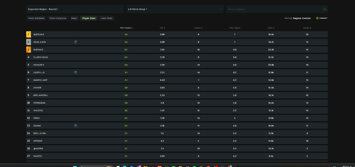Viewport: 355px width, 167px height.
Task: Click the silver rank 2 badge
Action: coord(28,42)
